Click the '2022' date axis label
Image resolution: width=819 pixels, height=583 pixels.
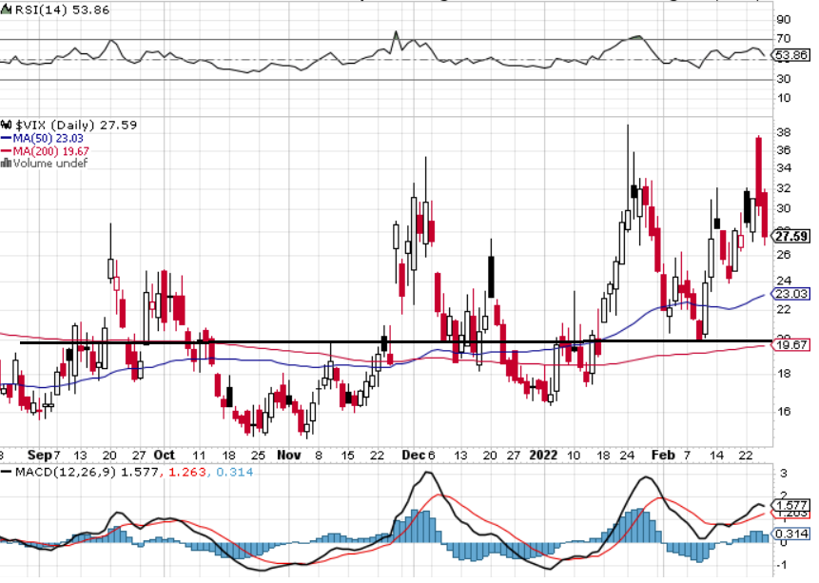point(543,455)
